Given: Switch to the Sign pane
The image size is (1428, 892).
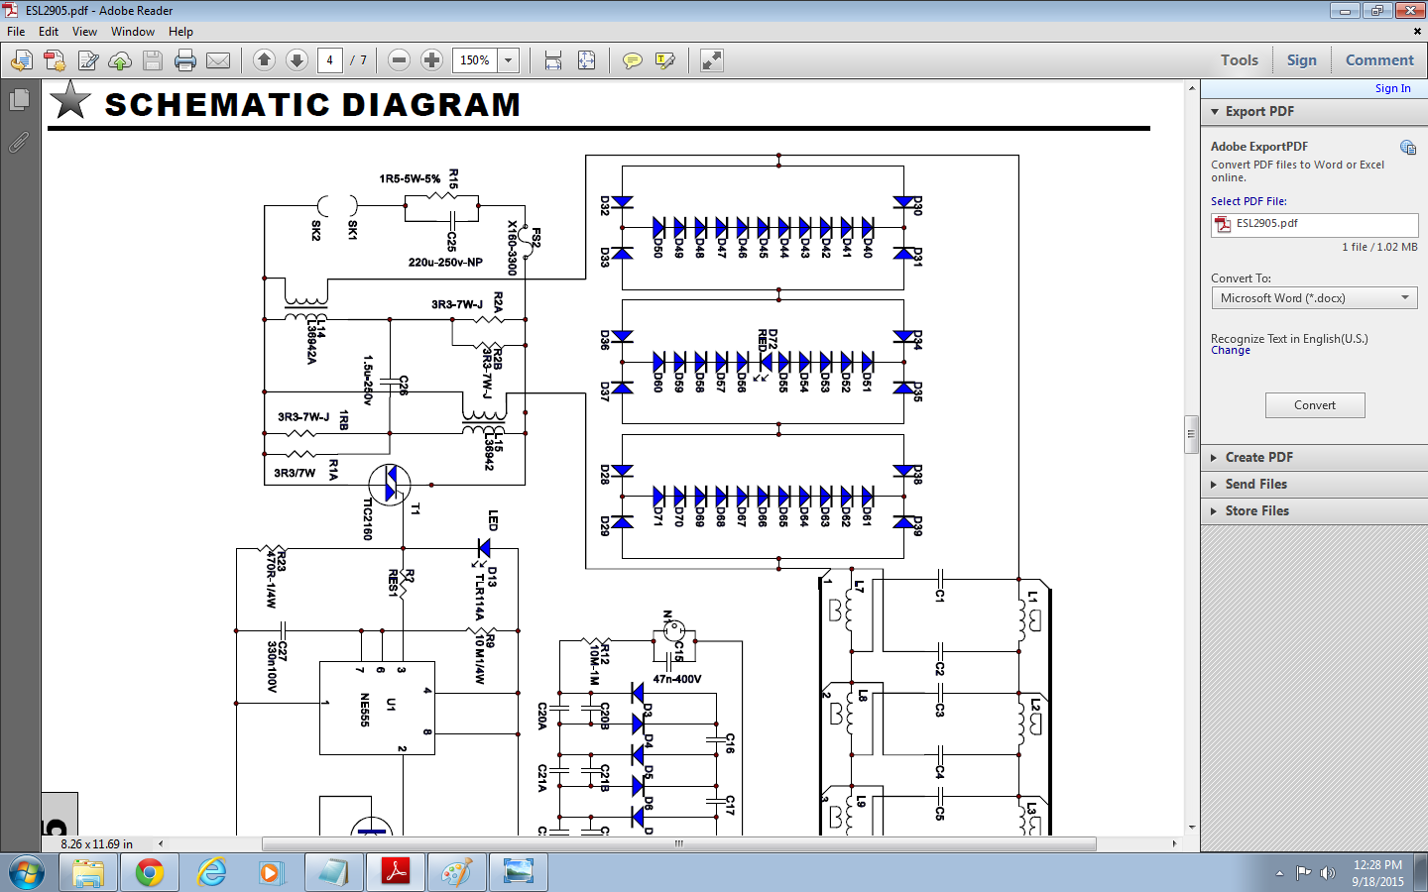Looking at the screenshot, I should [x=1302, y=60].
